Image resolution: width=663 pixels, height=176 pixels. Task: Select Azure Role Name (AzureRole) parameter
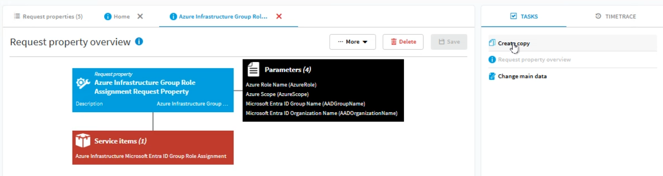[x=281, y=85]
